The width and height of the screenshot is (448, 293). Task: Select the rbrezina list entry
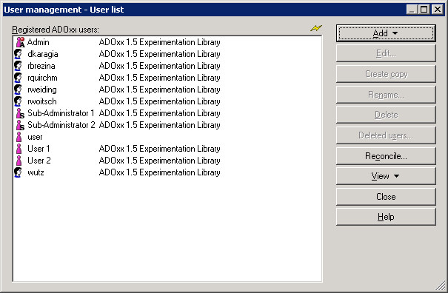point(117,66)
